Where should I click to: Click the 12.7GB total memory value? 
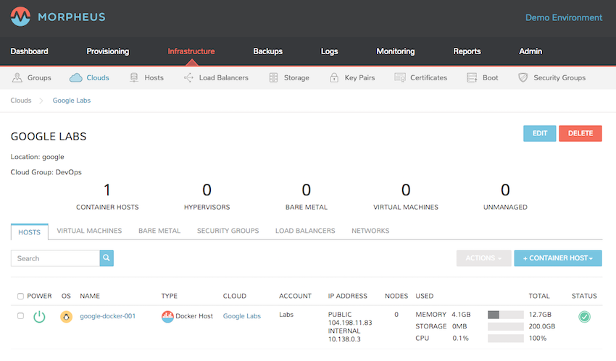(x=540, y=315)
